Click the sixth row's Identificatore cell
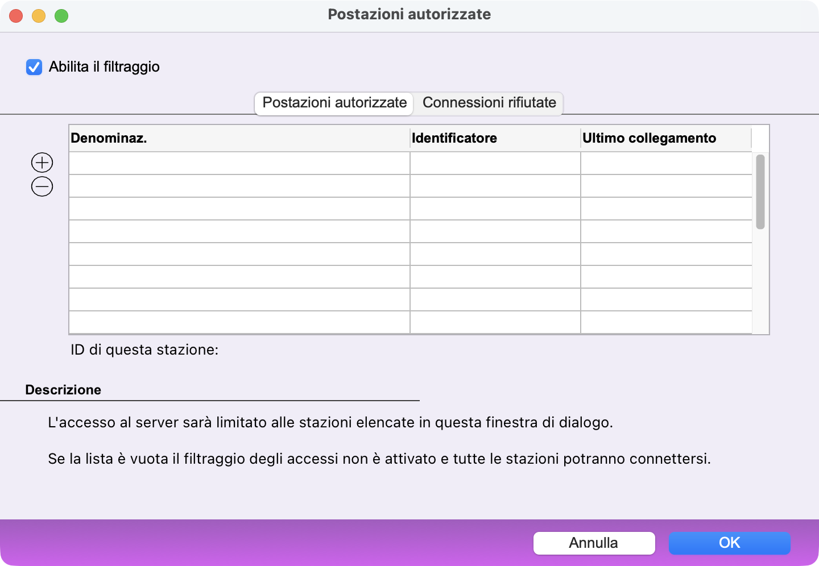Screen dimensions: 819x566 (x=495, y=277)
